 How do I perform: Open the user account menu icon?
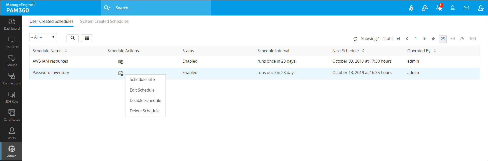(x=481, y=8)
